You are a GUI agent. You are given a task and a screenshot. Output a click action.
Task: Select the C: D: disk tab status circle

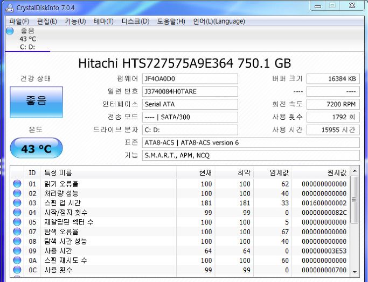click(x=10, y=31)
